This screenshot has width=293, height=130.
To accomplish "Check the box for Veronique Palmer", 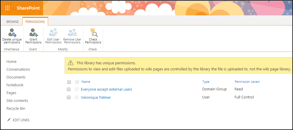I will pyautogui.click(x=69, y=97).
